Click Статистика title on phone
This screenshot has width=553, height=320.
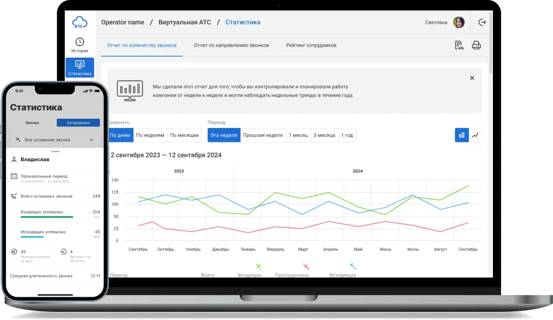tap(36, 107)
